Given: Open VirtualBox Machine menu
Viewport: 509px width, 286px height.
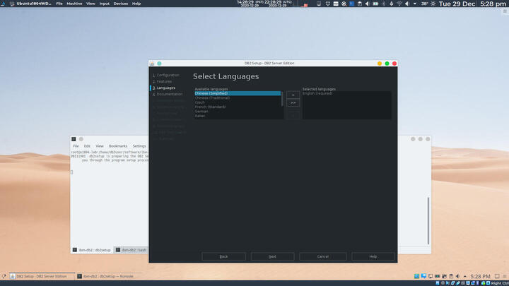Looking at the screenshot, I should (74, 4).
